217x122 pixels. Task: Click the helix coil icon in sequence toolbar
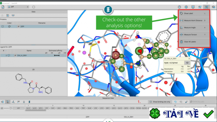coord(29,102)
